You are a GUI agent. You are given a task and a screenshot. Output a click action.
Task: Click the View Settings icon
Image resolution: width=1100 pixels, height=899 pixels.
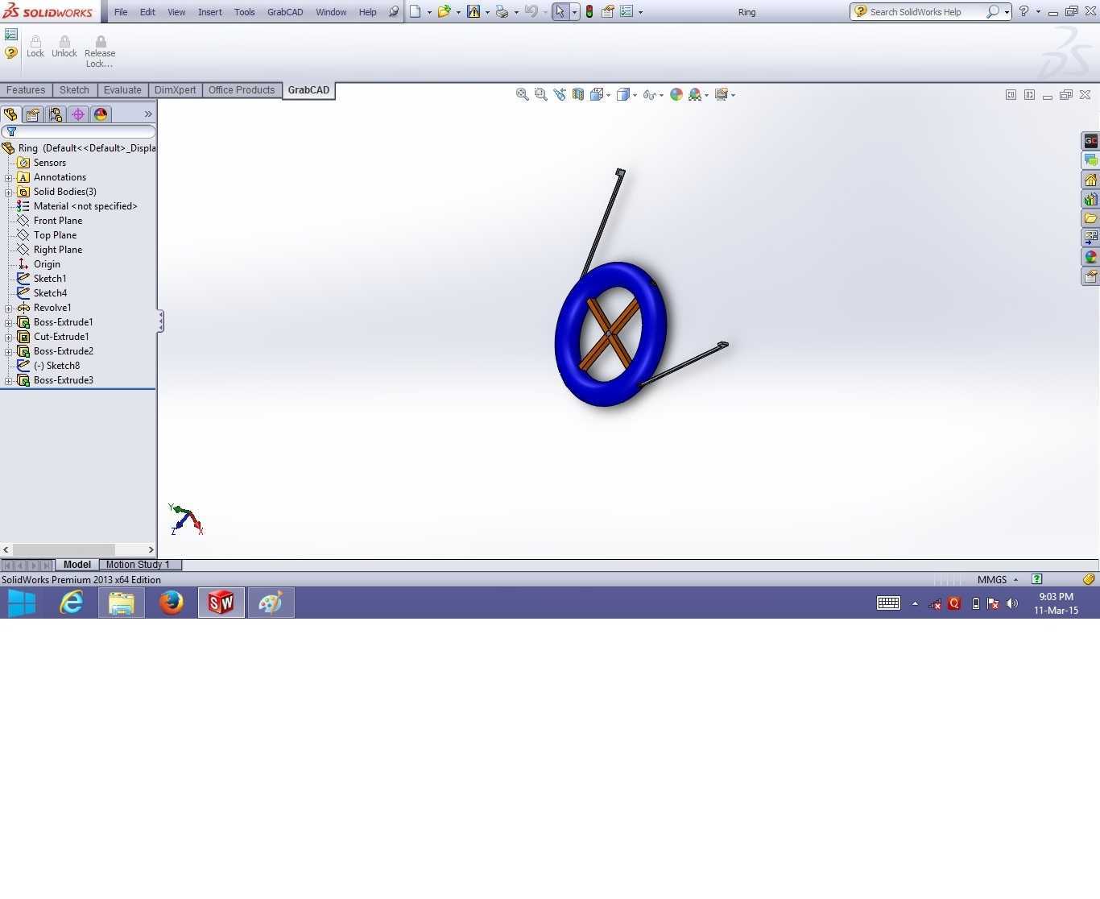(x=722, y=94)
